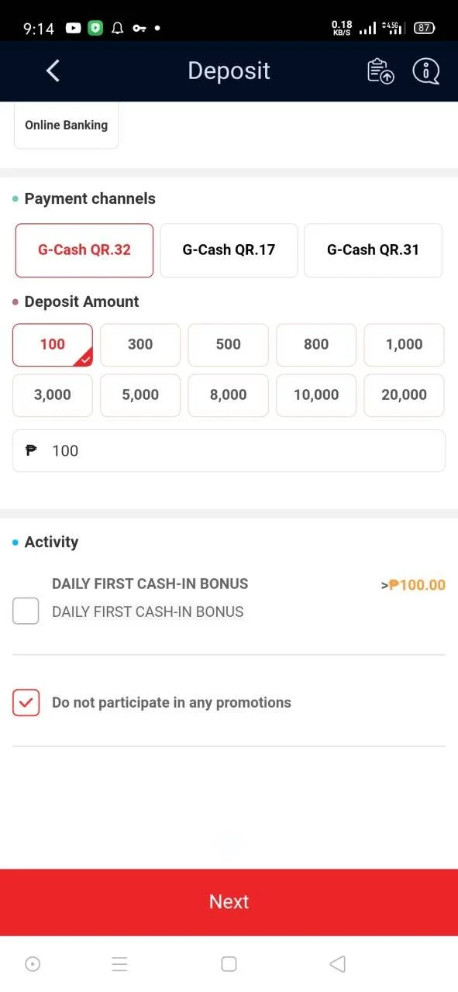Focus the peso deposit amount field
The image size is (458, 992).
pos(229,451)
